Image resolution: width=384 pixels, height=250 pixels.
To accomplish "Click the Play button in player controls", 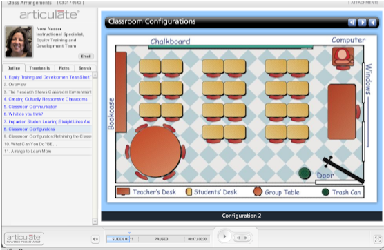I will 224,236.
